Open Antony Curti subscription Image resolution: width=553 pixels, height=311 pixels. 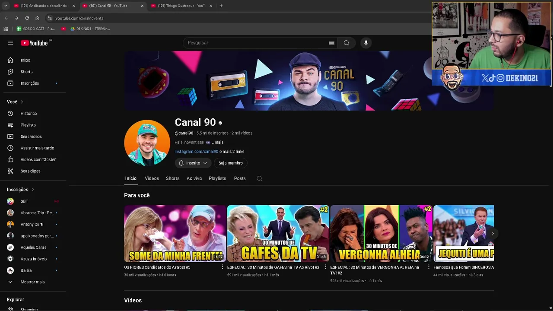pyautogui.click(x=33, y=224)
